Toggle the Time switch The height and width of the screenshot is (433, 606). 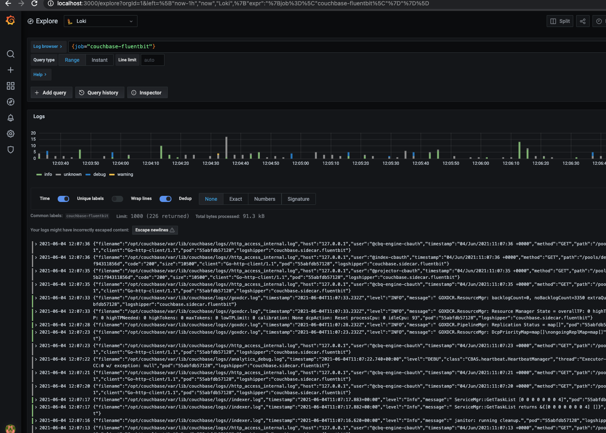[x=63, y=199]
